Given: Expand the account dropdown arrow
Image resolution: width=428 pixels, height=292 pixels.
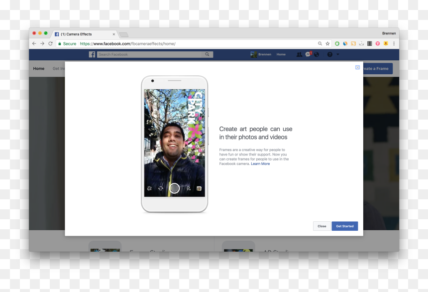Looking at the screenshot, I should point(337,54).
